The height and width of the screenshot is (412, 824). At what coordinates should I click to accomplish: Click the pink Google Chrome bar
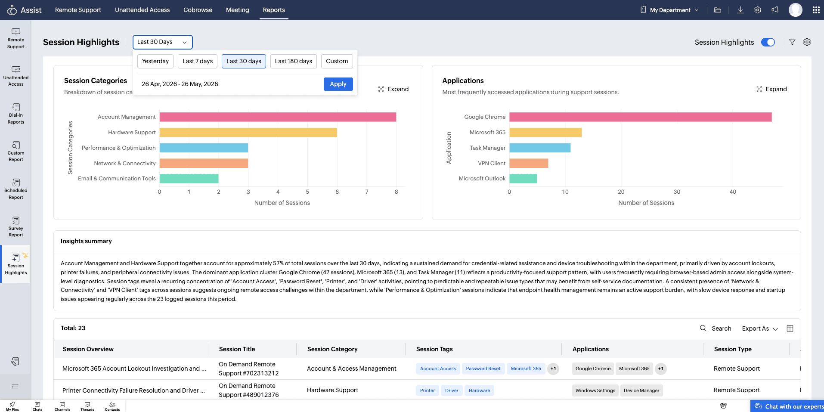(640, 117)
